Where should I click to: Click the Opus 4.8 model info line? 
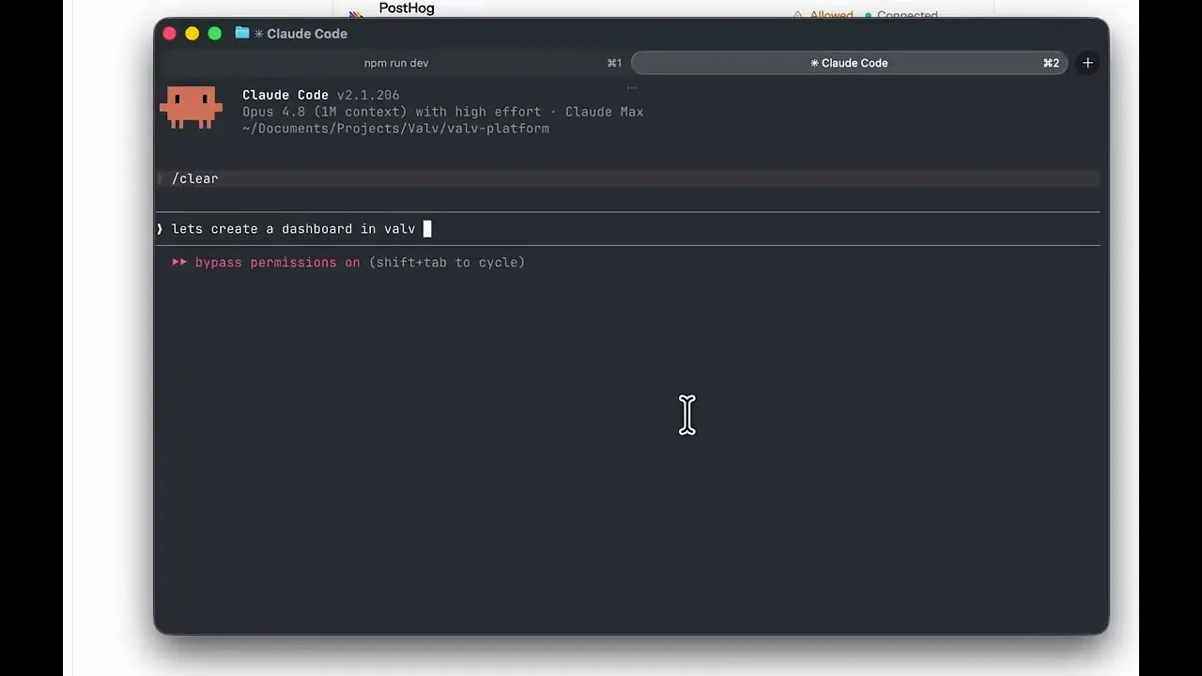(442, 112)
